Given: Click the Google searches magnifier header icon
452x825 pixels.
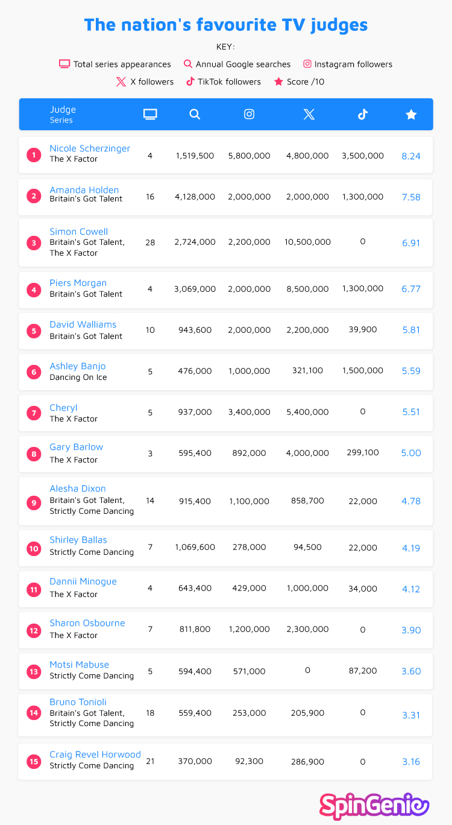Looking at the screenshot, I should [x=195, y=115].
